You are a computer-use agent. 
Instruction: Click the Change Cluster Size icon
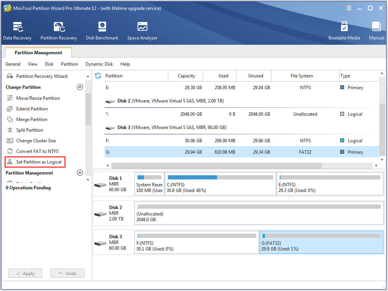[10, 140]
